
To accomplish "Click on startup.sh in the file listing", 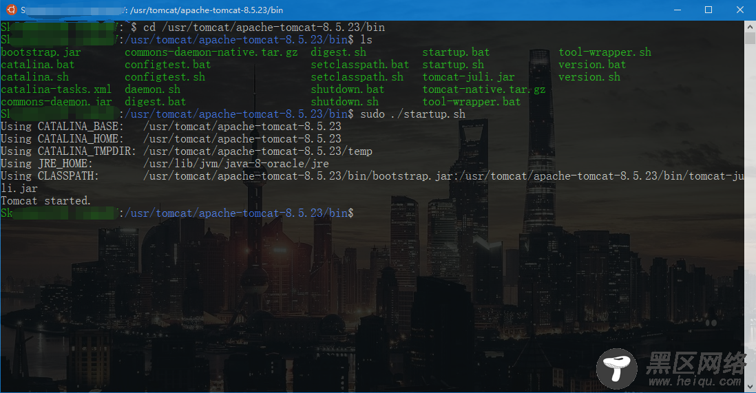I will 453,65.
